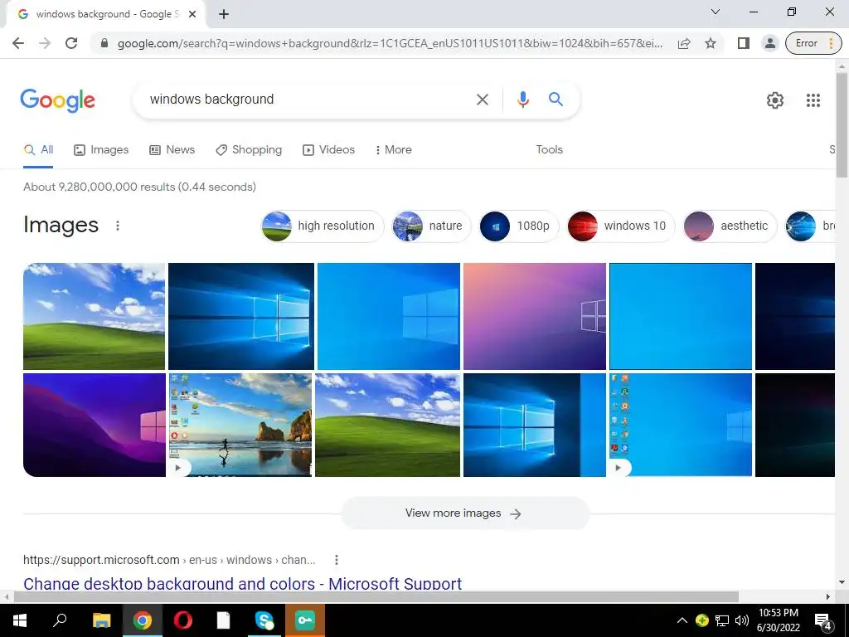The width and height of the screenshot is (849, 637).
Task: Click the browser back arrow
Action: pyautogui.click(x=18, y=43)
